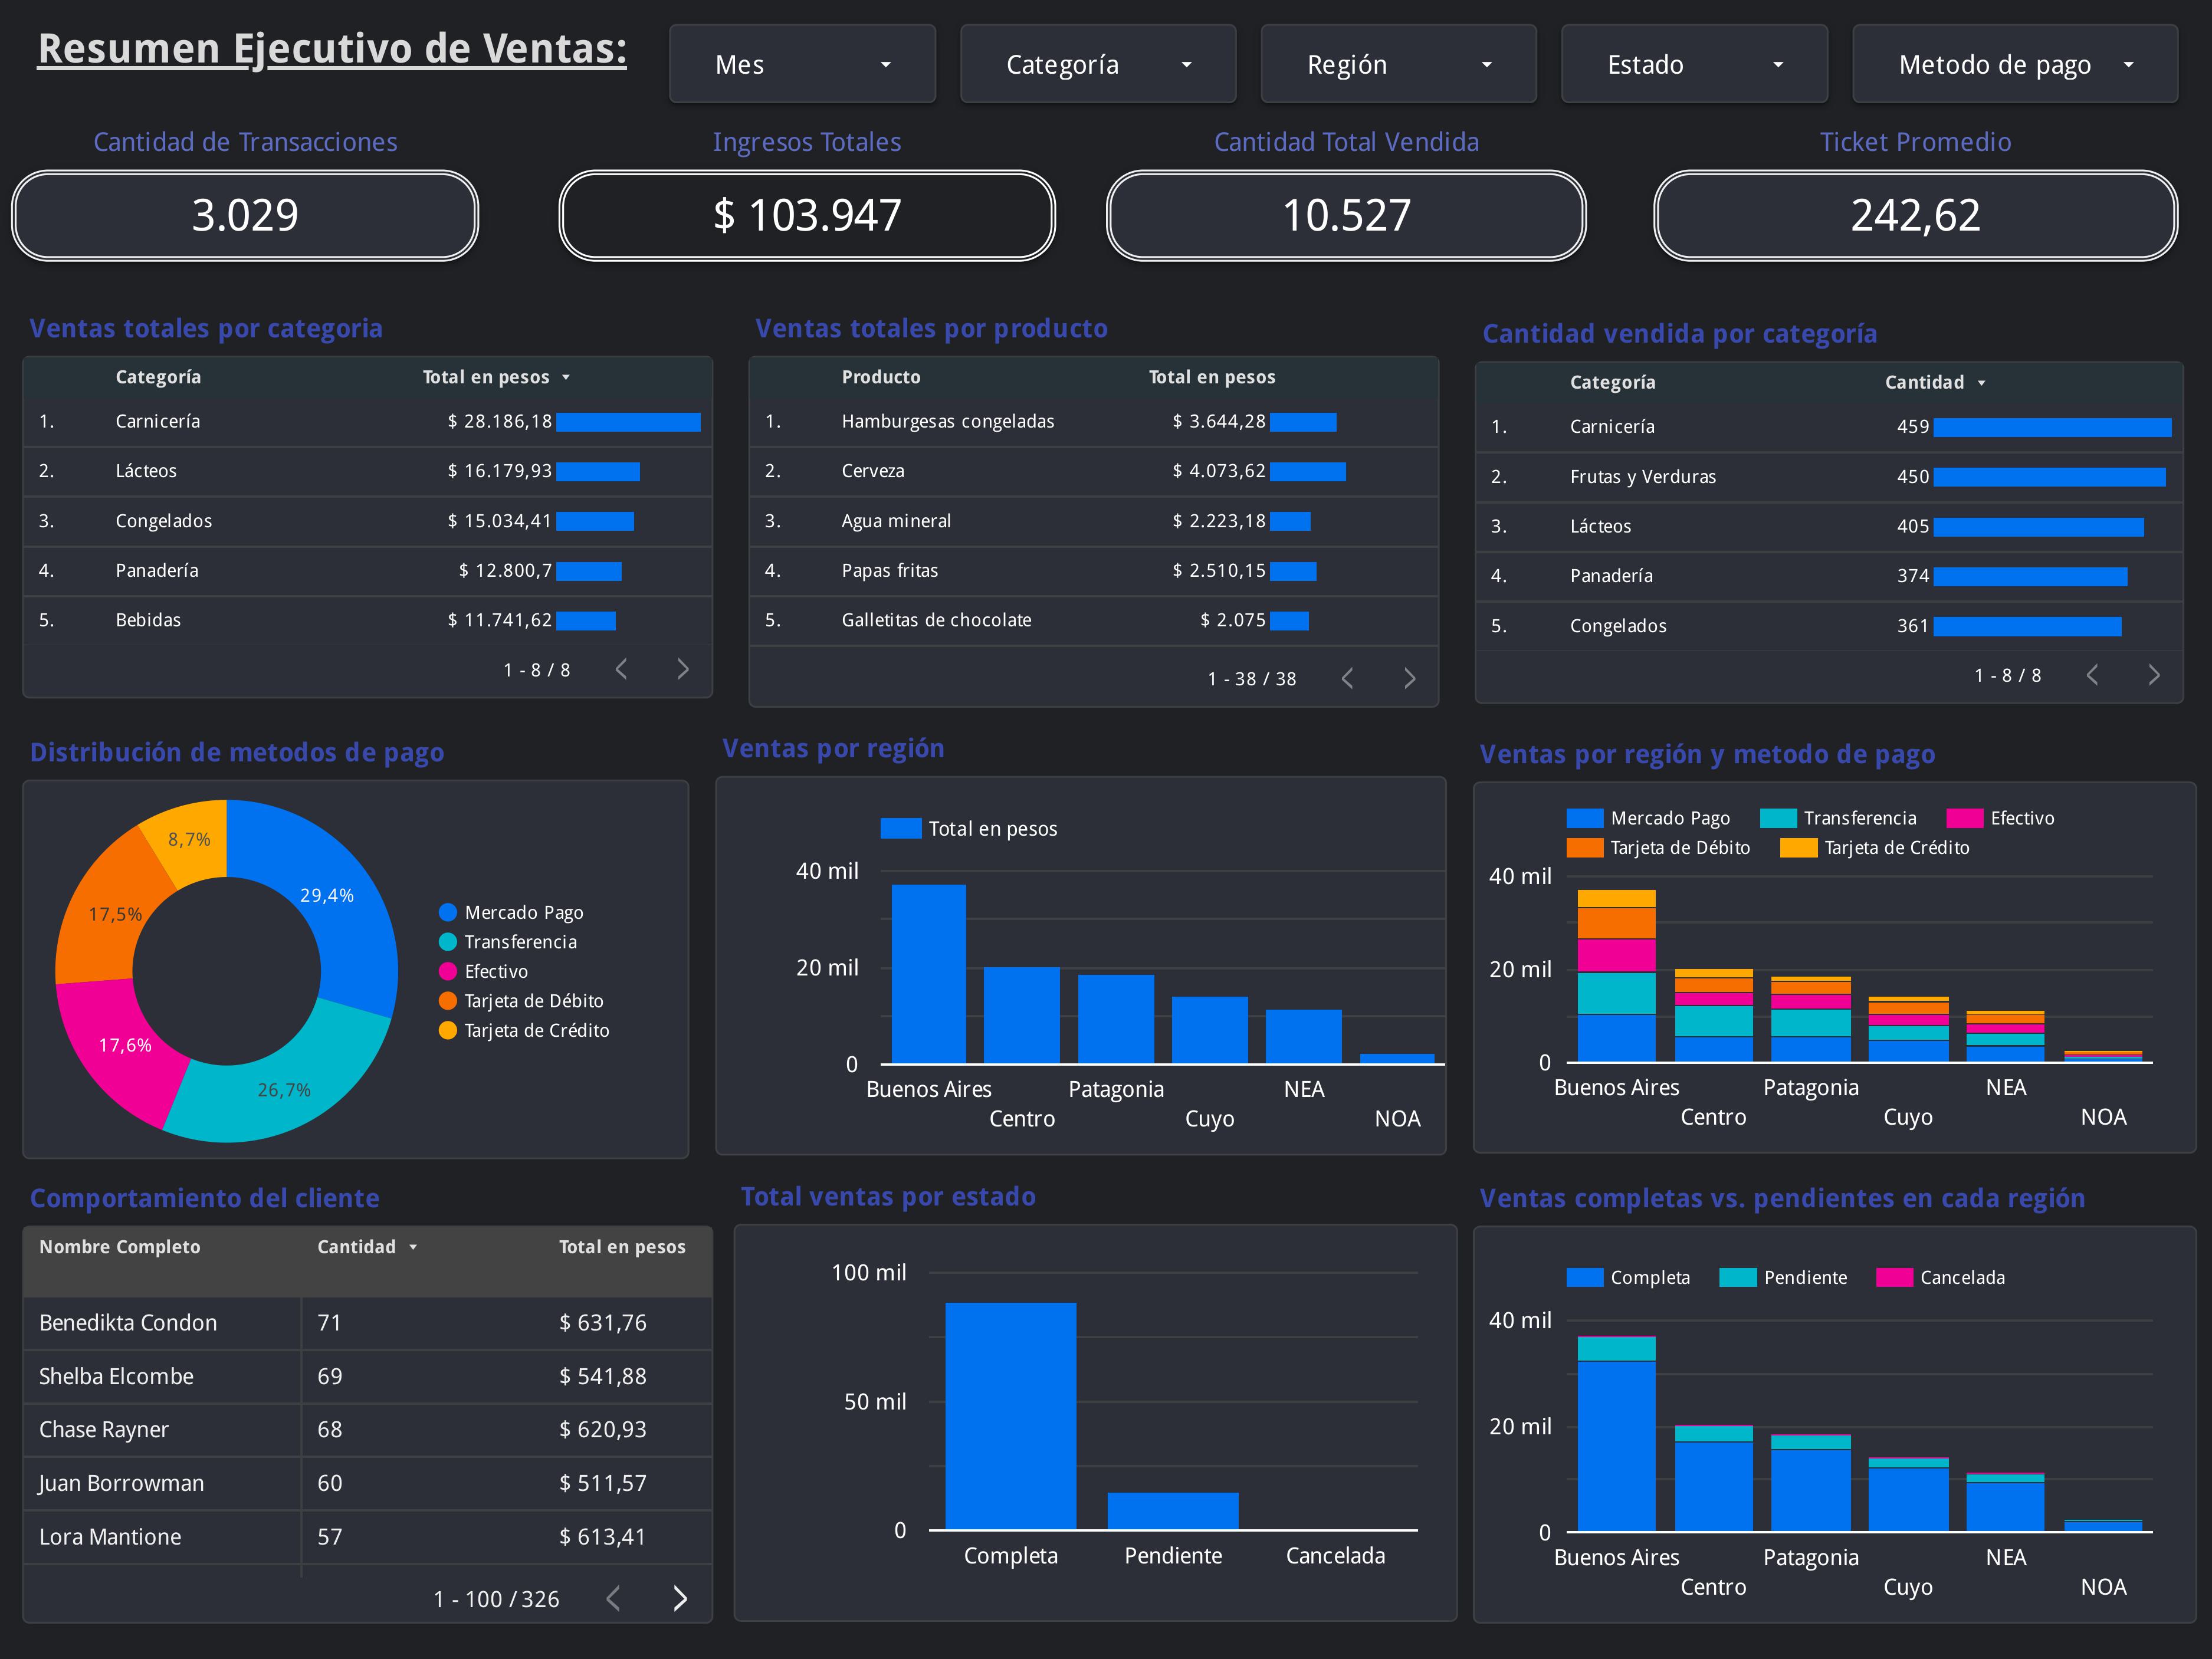Select the Carnicería row in category sales table
The height and width of the screenshot is (1659, 2212).
point(300,421)
